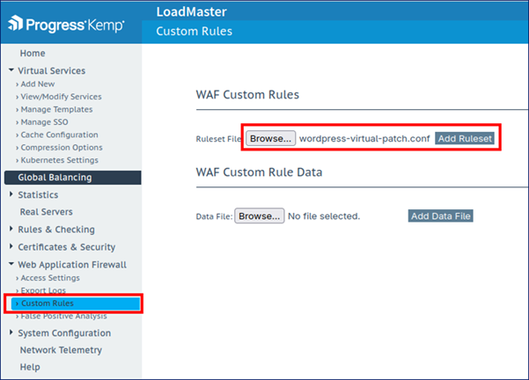This screenshot has width=529, height=380.
Task: Select Global Balancing menu item
Action: click(72, 178)
